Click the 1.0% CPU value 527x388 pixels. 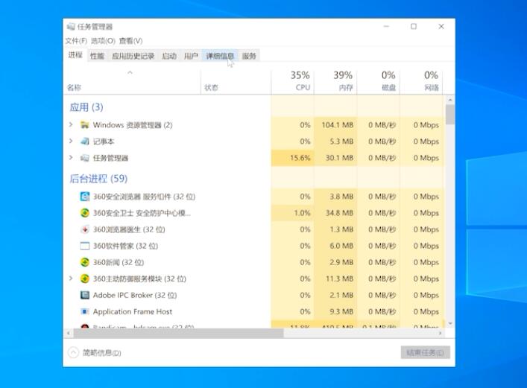[x=302, y=213]
